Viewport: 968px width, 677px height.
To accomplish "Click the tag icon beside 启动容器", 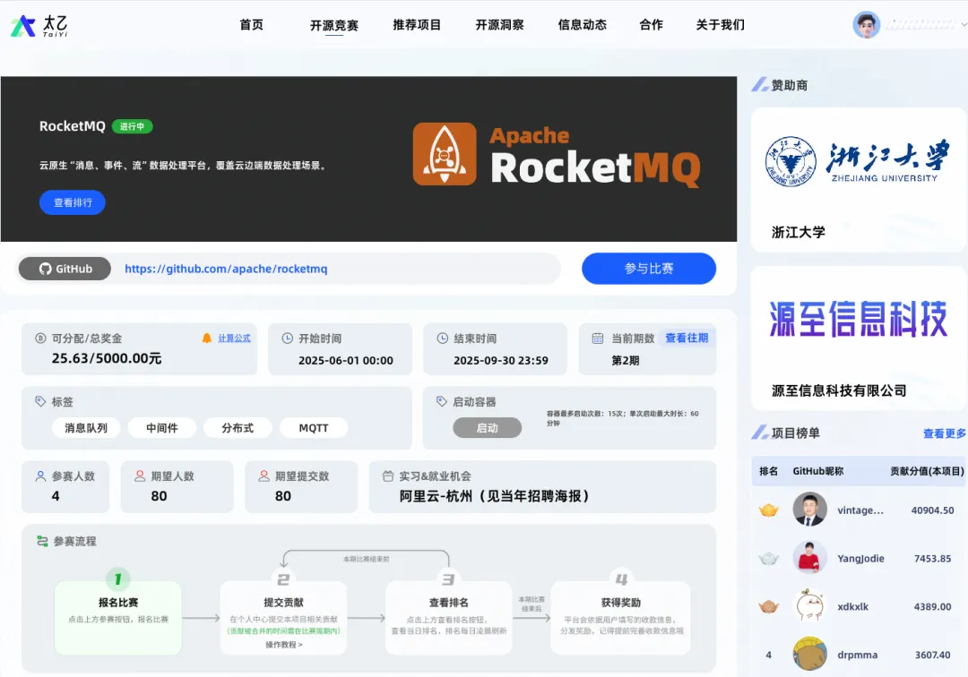I will (x=441, y=401).
